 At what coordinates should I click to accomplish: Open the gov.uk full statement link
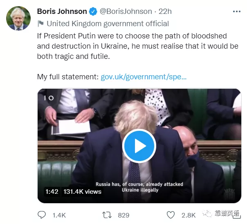tap(144, 76)
